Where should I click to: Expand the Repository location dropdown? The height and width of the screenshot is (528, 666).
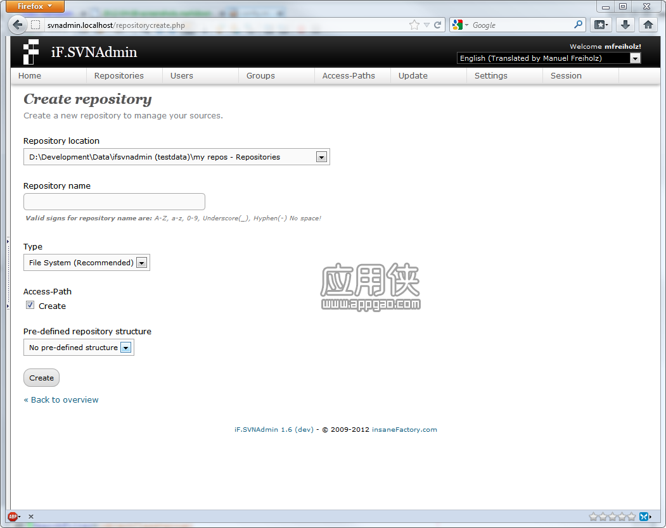tap(177, 157)
